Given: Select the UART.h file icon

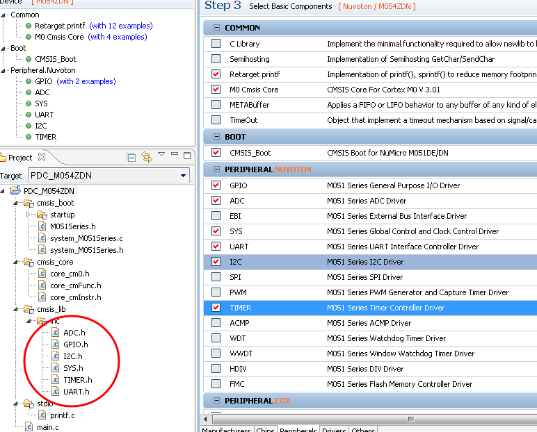Looking at the screenshot, I should click(55, 392).
